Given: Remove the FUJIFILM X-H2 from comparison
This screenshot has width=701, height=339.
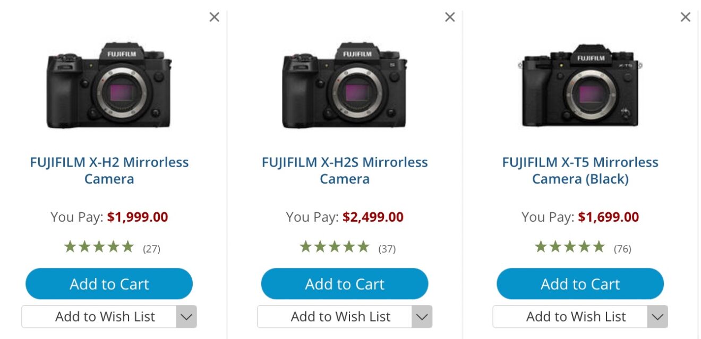Looking at the screenshot, I should click(x=214, y=16).
